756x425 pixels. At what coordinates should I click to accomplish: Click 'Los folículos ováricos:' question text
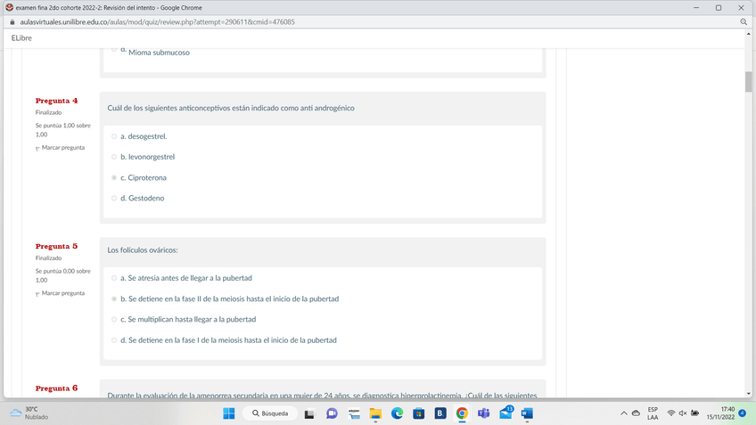click(x=143, y=250)
